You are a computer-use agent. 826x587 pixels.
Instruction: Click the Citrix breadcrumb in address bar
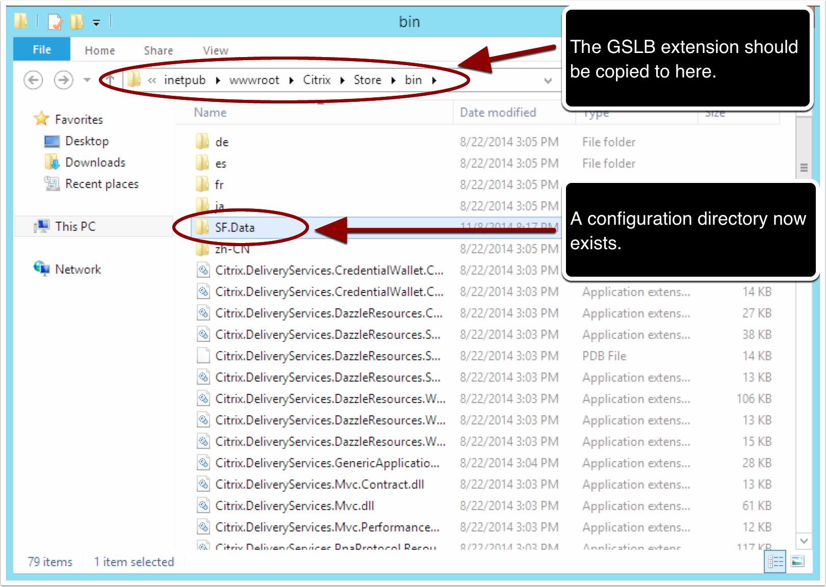click(x=317, y=80)
